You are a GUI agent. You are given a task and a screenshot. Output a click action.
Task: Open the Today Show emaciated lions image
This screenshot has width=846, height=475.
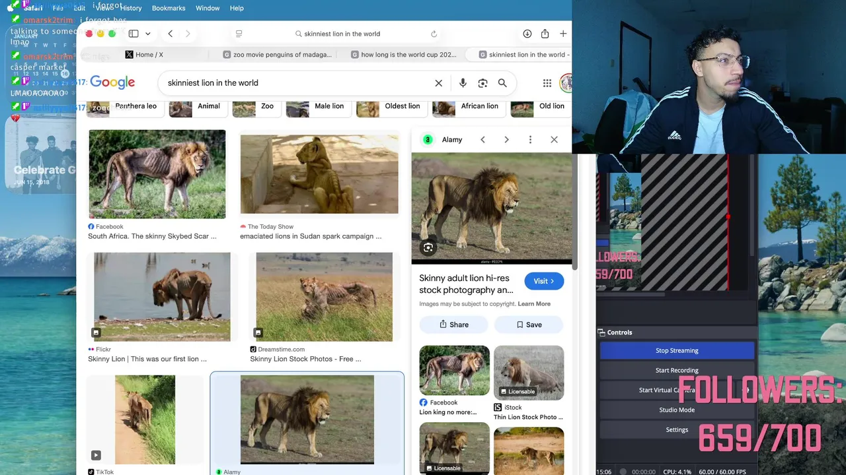(x=319, y=174)
